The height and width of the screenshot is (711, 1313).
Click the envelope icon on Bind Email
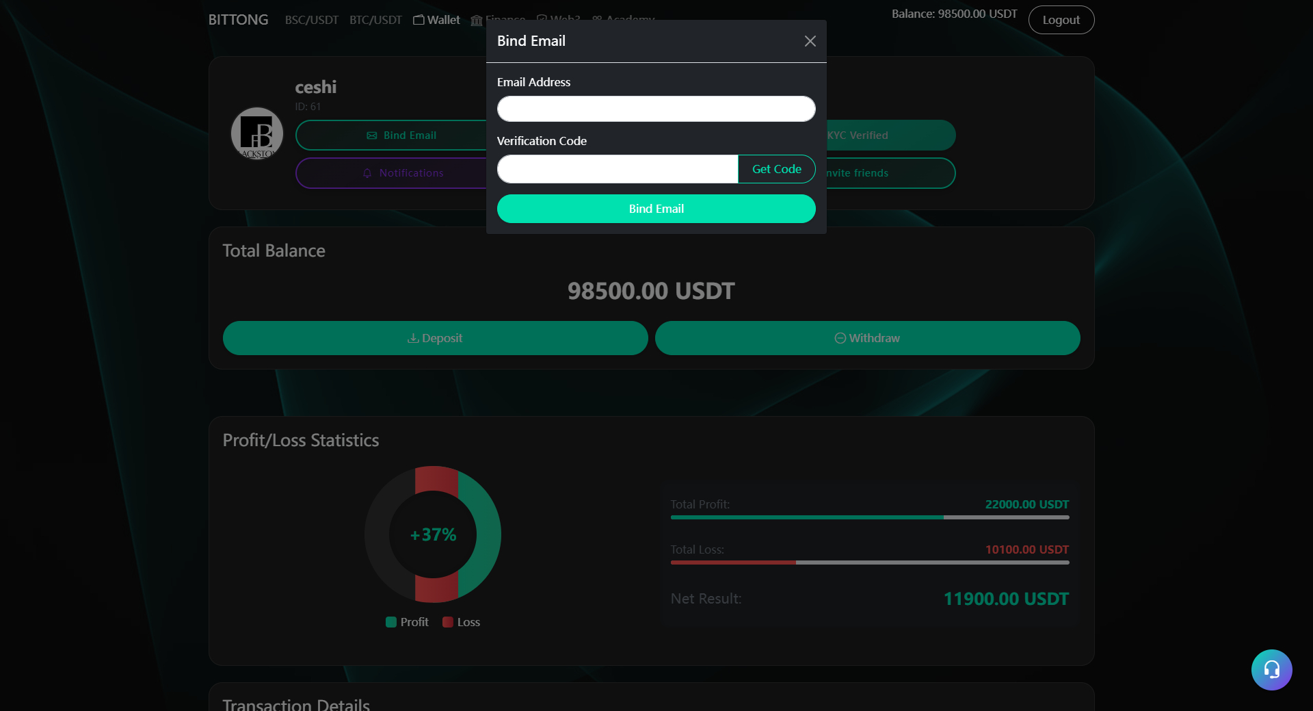(x=372, y=135)
